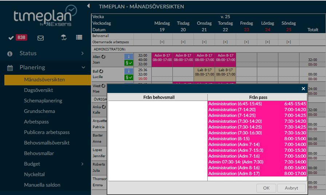Select shift Administration (7:30-14:25)
The image size is (326, 195).
pyautogui.click(x=257, y=127)
